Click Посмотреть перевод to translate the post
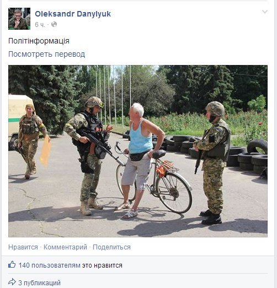Image resolution: width=277 pixels, height=288 pixels. point(47,54)
